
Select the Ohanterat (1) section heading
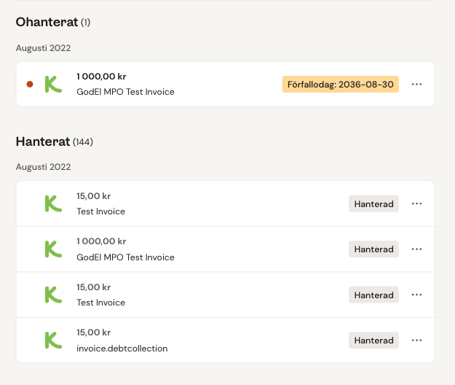click(x=53, y=22)
